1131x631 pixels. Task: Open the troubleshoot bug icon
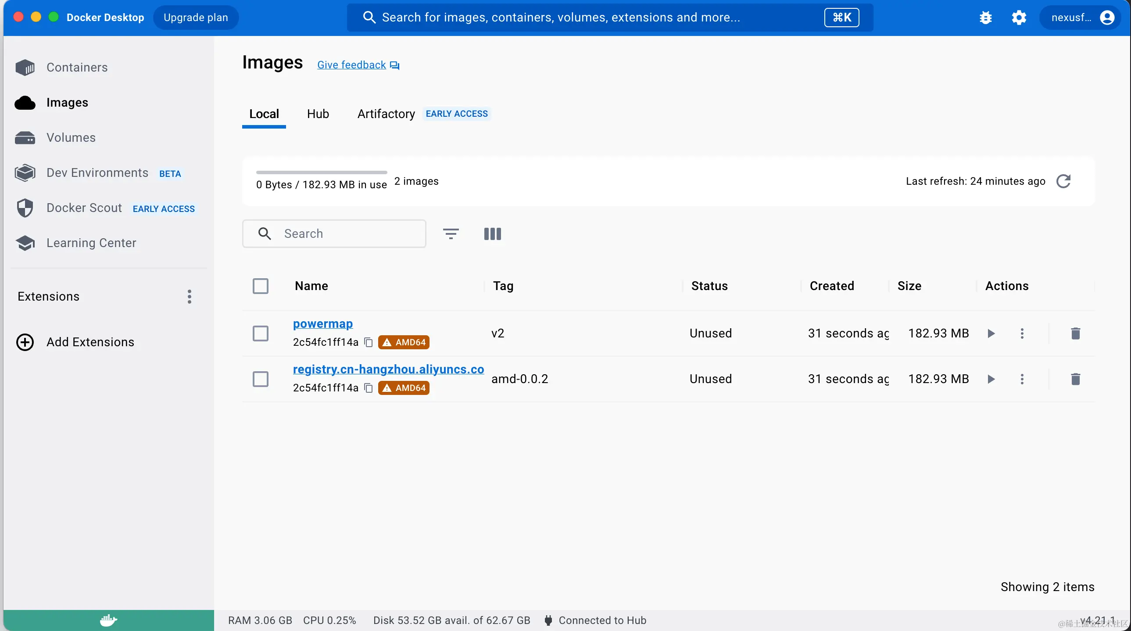coord(986,18)
